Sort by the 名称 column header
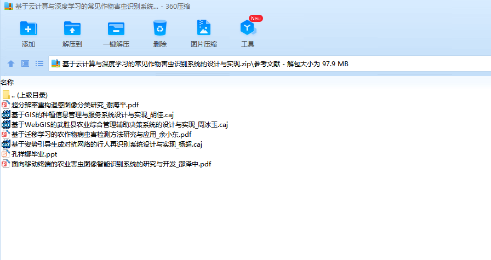This screenshot has width=491, height=260. 7,82
